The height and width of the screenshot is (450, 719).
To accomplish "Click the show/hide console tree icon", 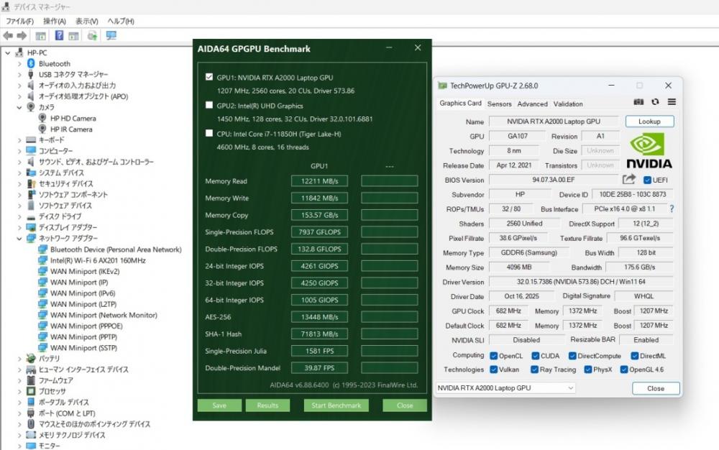I will [x=41, y=35].
